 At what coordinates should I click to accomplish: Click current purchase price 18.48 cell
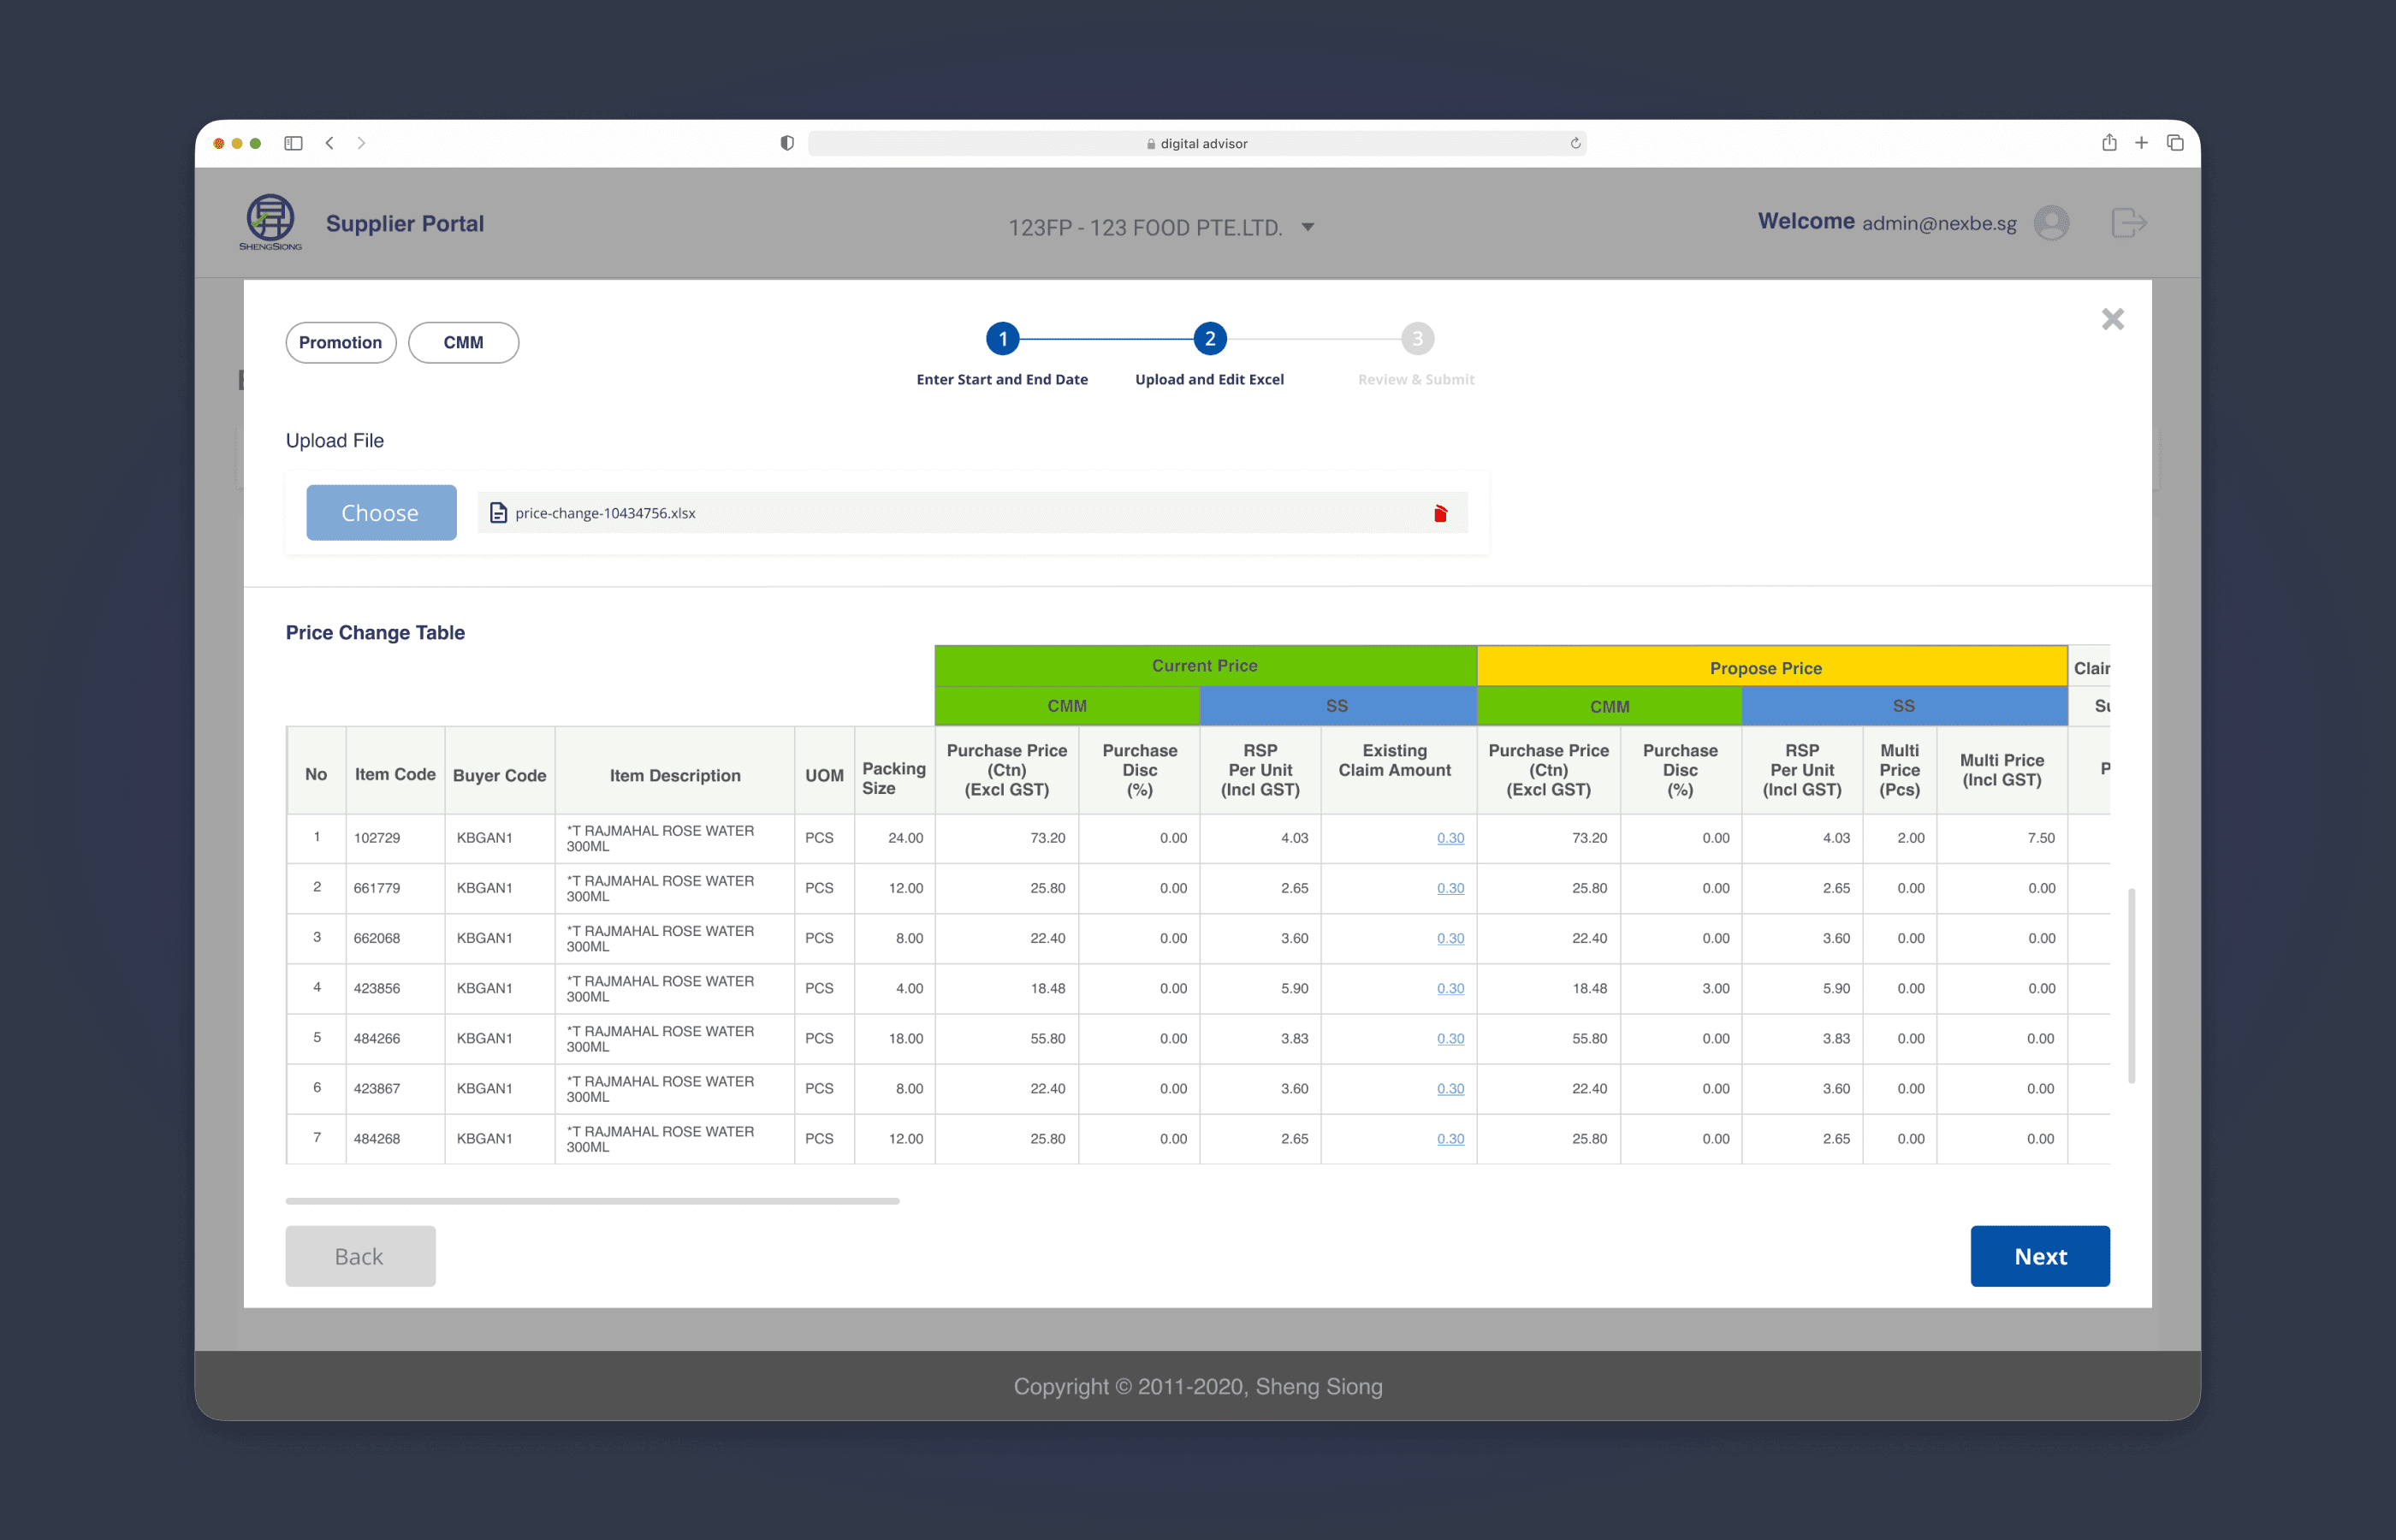pos(1006,988)
